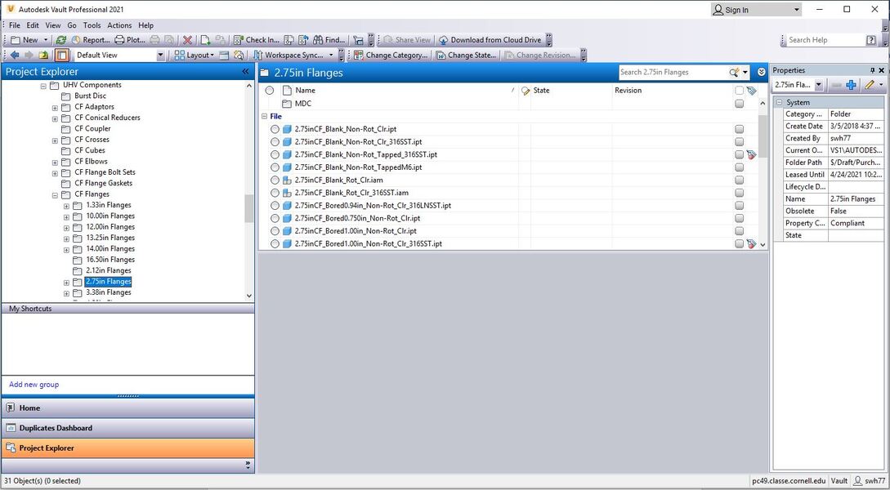Tick checkbox for 2.75inCF_Bored1.00in_Non-Rot_Clr.ipt row
Viewport: 890px width, 490px height.
click(x=739, y=231)
